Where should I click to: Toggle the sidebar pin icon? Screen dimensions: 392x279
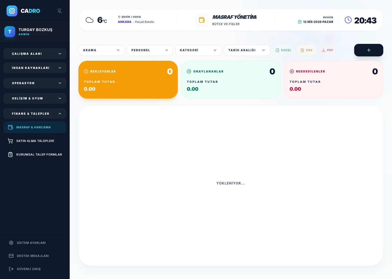coord(60,11)
